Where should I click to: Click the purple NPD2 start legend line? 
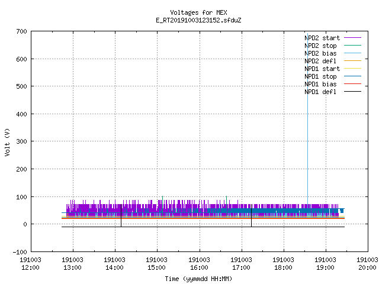coord(352,38)
